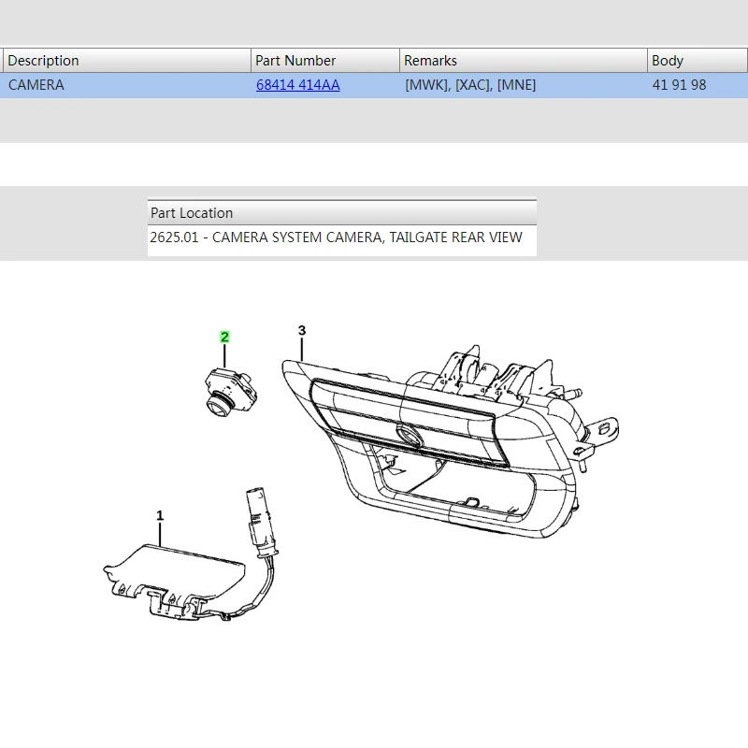Click the tailgate handle bezel drawing
This screenshot has height=748, width=748.
click(451, 442)
